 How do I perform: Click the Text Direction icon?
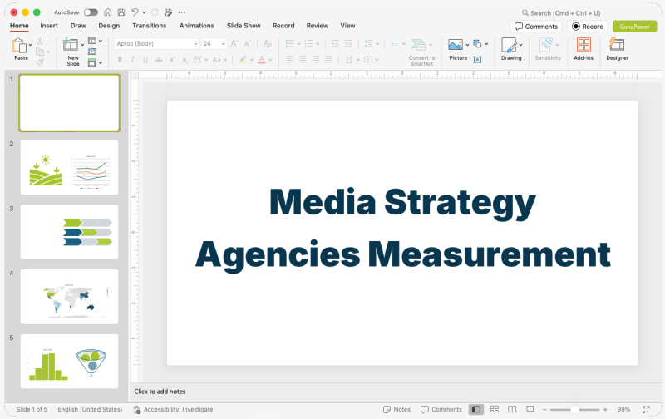tap(349, 60)
